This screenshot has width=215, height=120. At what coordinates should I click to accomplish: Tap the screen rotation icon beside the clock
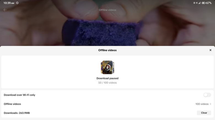click(17, 3)
